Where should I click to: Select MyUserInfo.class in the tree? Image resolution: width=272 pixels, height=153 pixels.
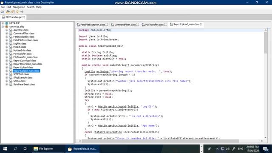pyautogui.click(x=22, y=51)
